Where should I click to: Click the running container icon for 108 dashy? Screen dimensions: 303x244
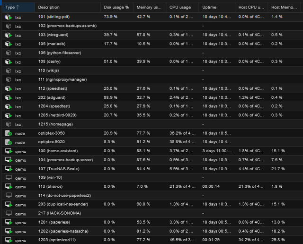[x=9, y=62]
